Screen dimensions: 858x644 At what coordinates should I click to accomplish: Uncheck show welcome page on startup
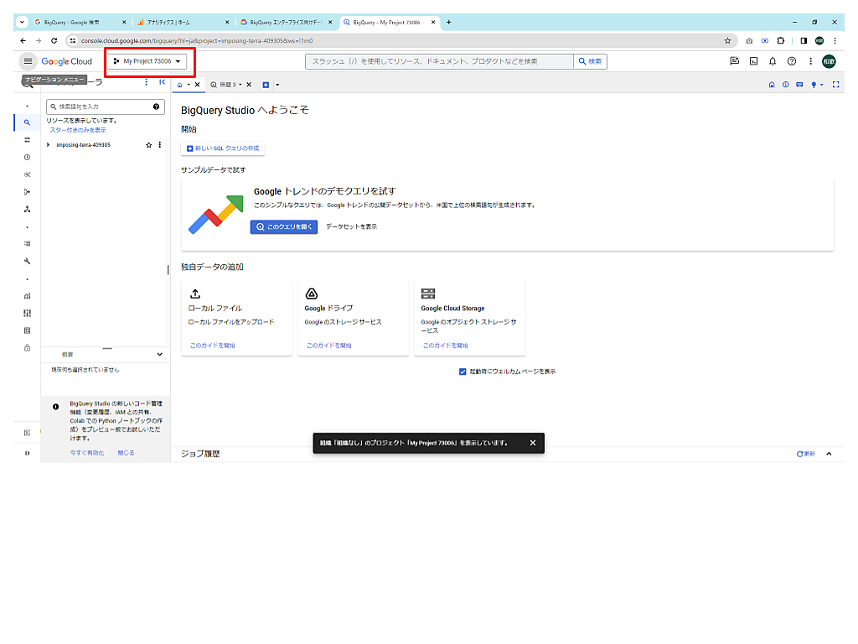463,371
